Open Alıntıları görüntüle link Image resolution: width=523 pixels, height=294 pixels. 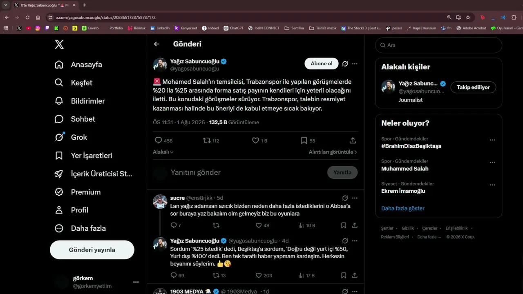click(333, 152)
